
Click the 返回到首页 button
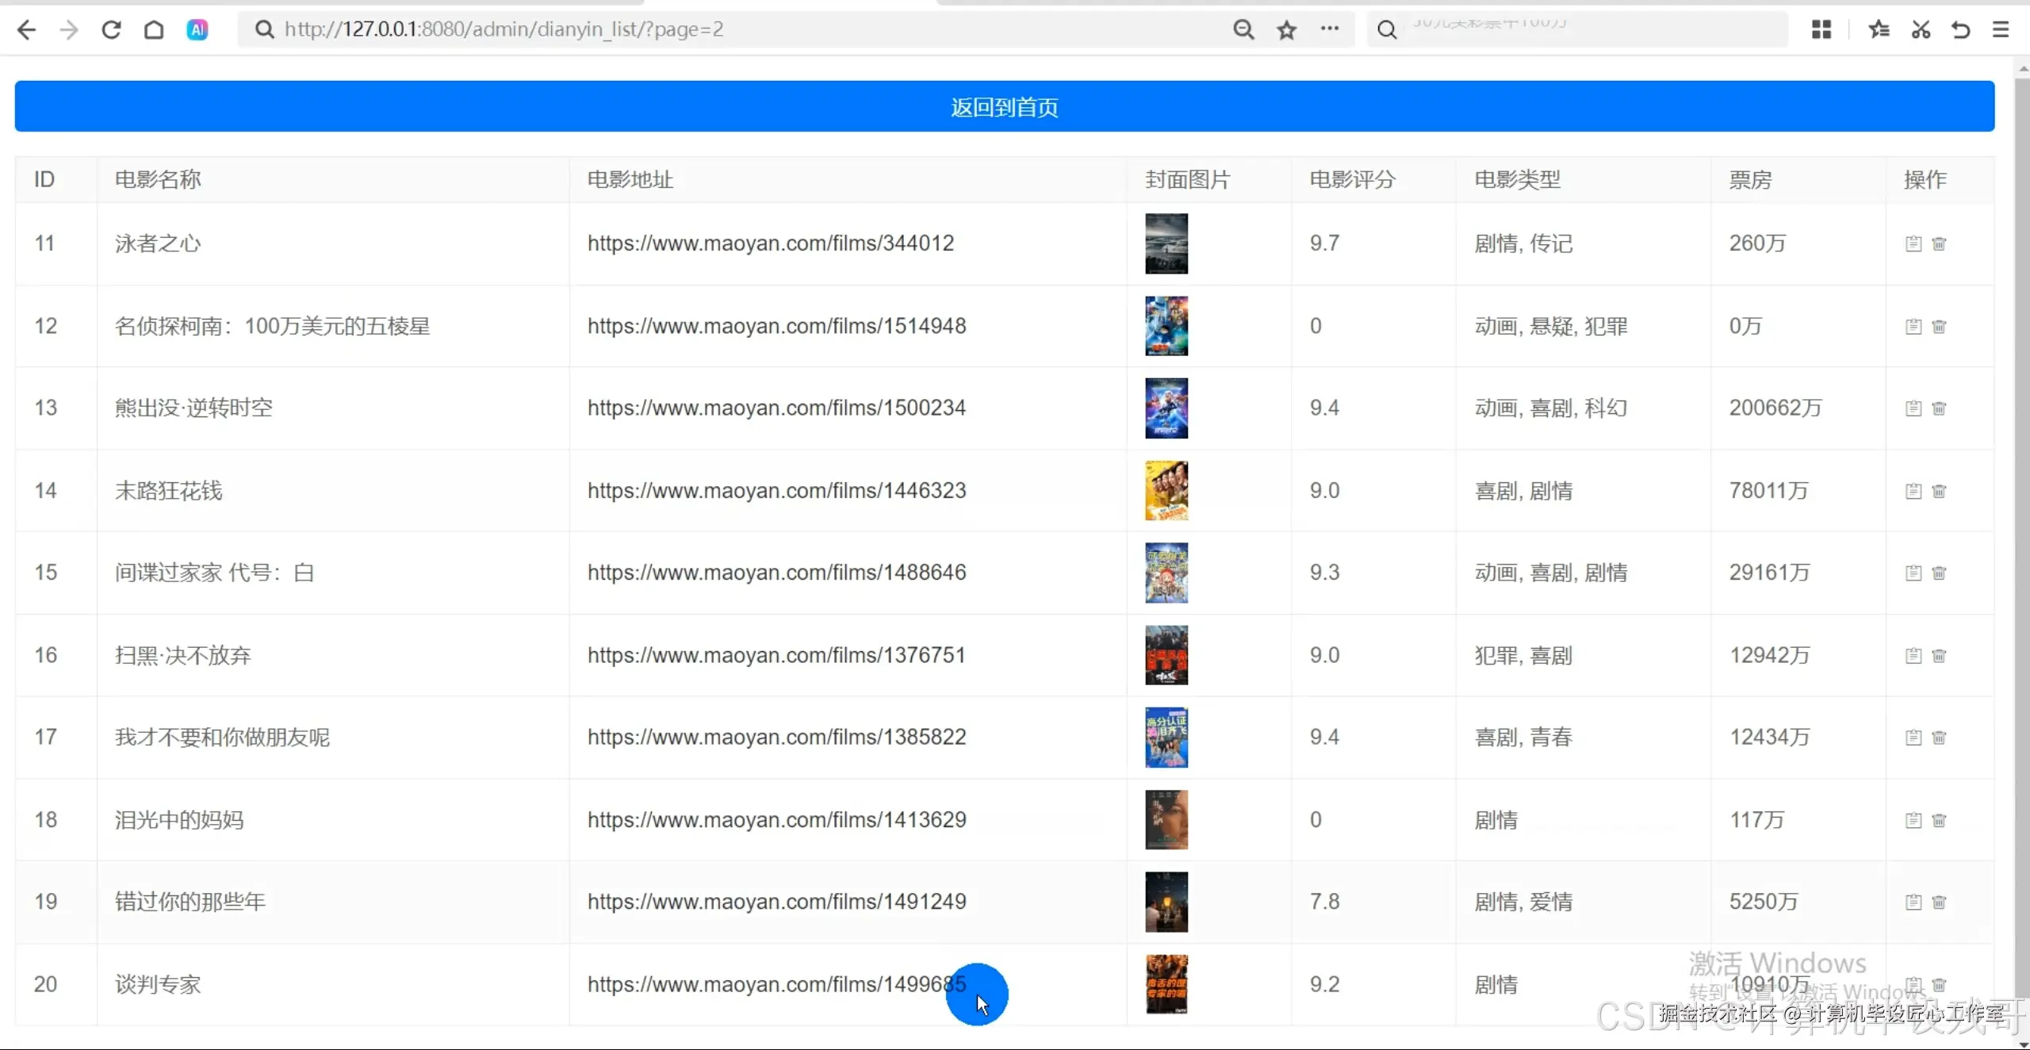point(1004,106)
